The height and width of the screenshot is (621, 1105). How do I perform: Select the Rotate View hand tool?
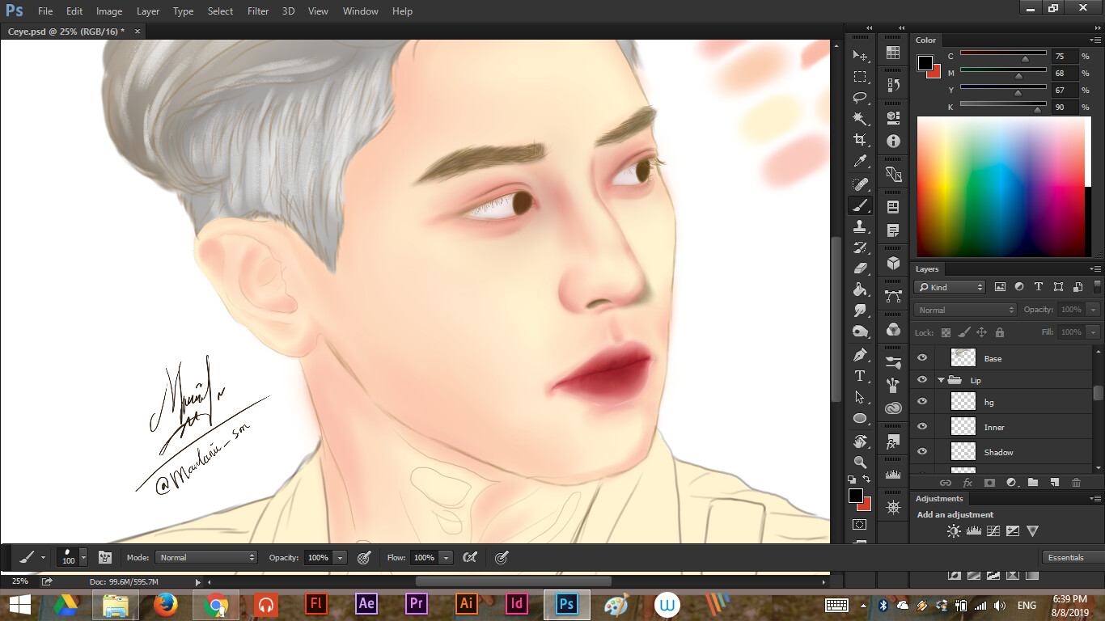pyautogui.click(x=860, y=441)
